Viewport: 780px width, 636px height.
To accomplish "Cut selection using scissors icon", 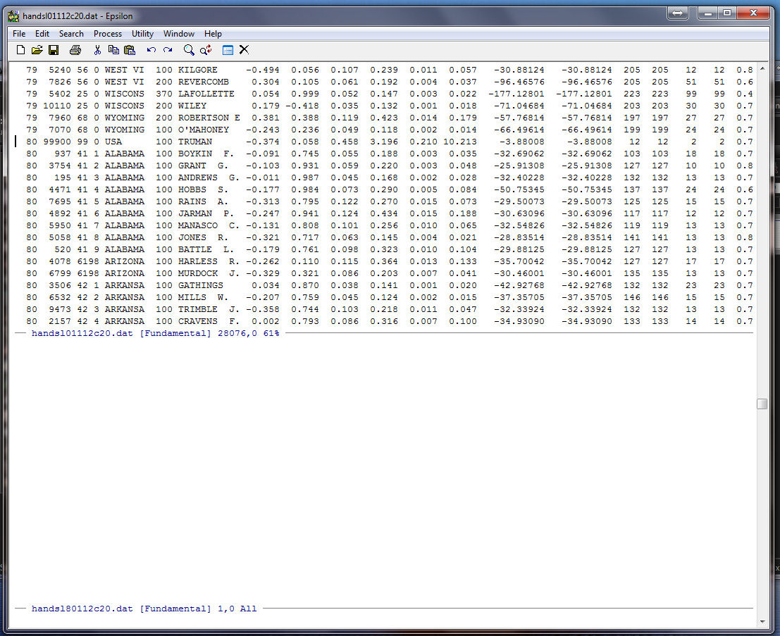I will coord(97,50).
